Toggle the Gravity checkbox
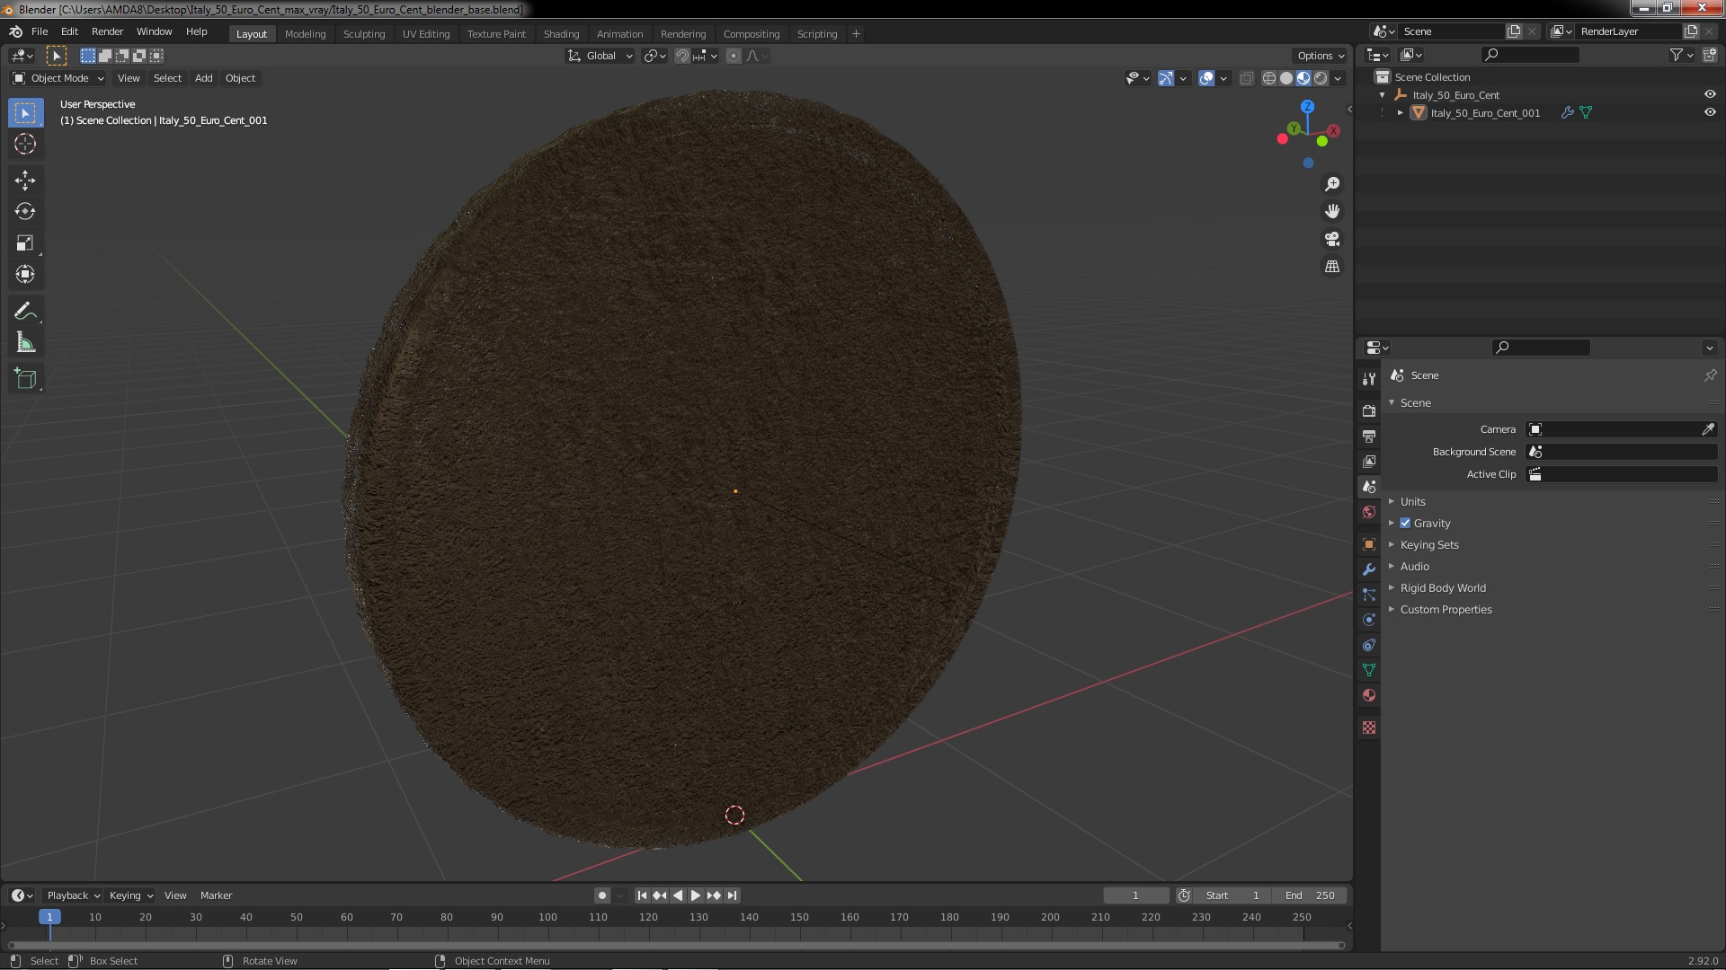The width and height of the screenshot is (1726, 970). 1405,524
